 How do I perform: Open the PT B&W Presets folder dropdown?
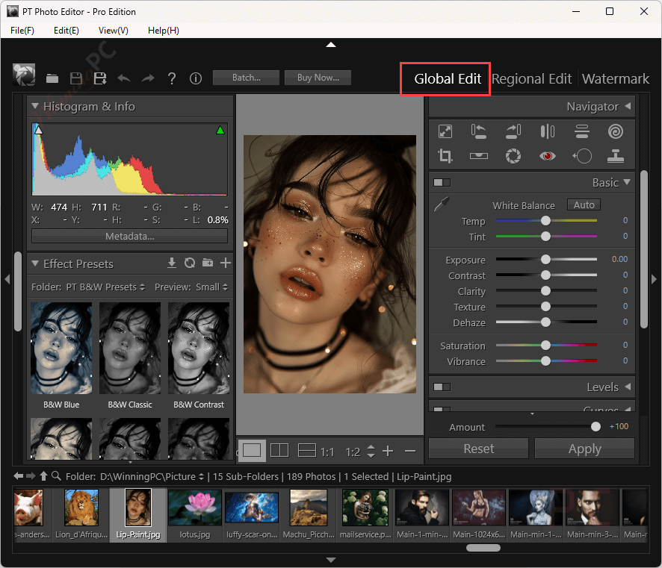(105, 287)
